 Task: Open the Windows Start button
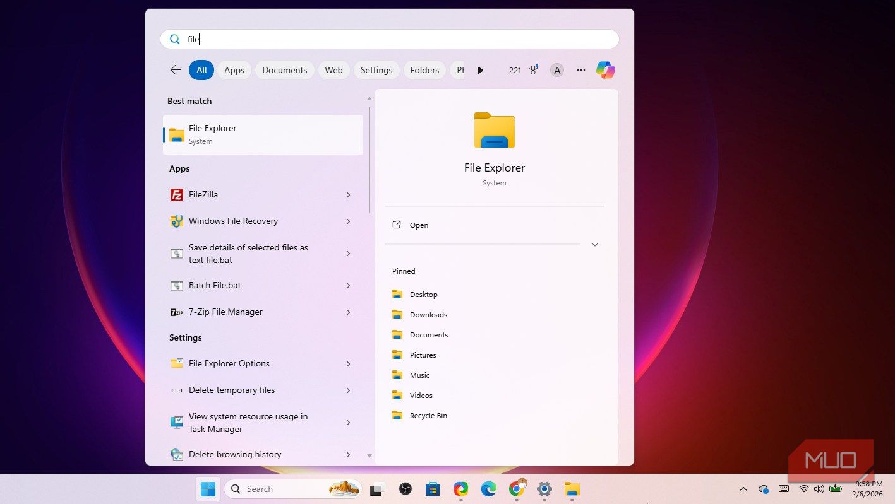point(208,489)
